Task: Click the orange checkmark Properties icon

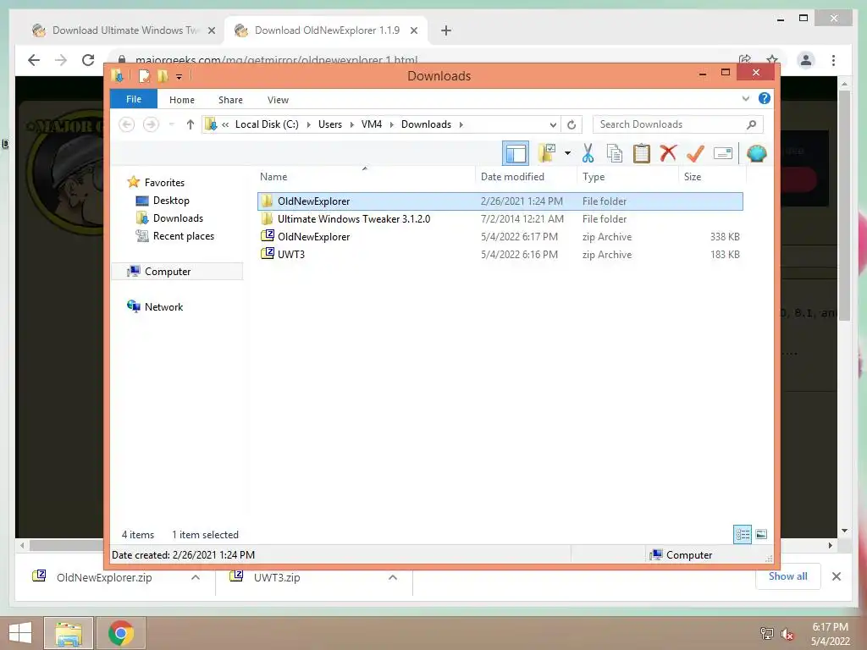Action: point(695,153)
